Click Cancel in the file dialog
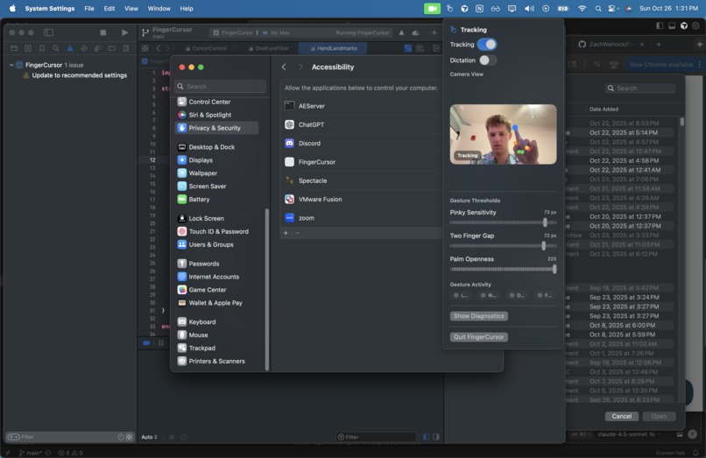Image resolution: width=706 pixels, height=458 pixels. (x=621, y=416)
